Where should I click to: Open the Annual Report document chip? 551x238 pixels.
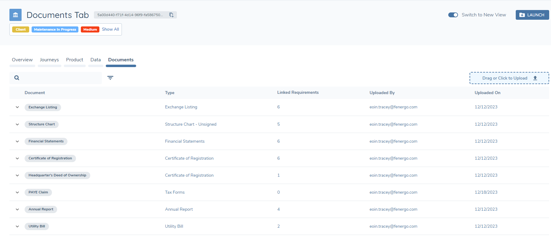(41, 209)
